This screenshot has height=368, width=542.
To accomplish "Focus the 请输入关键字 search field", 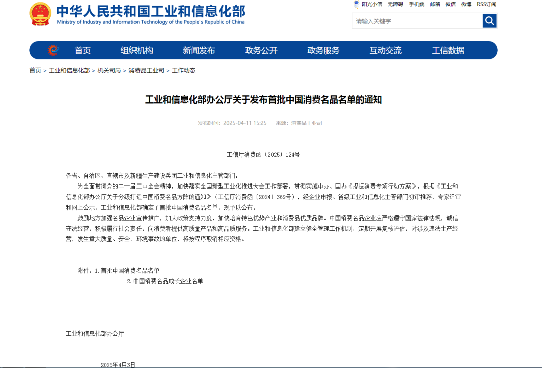I will tap(417, 21).
